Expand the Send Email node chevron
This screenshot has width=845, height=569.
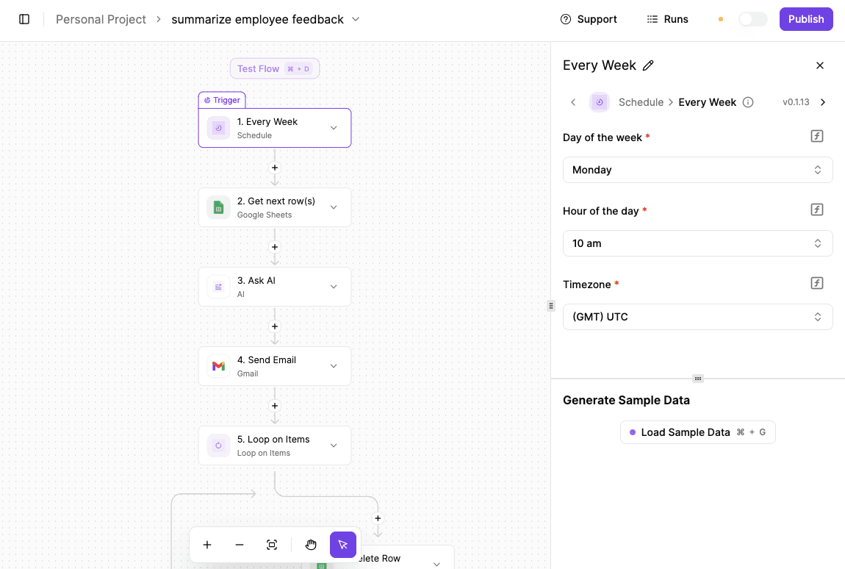[x=333, y=365]
